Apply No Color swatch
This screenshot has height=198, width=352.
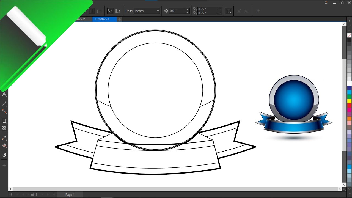pos(349,35)
